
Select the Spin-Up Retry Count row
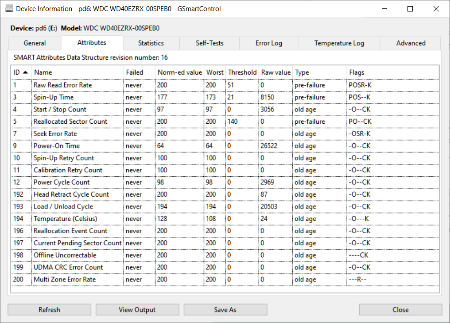[x=225, y=158]
